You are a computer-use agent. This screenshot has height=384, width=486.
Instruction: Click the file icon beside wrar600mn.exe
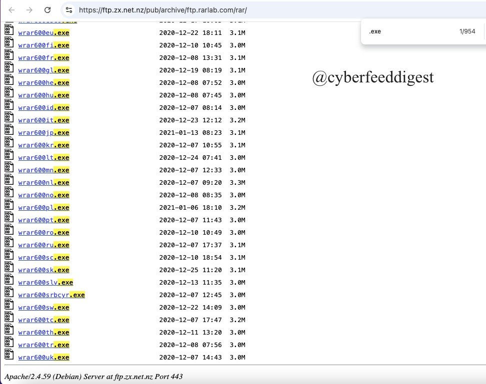pos(9,167)
